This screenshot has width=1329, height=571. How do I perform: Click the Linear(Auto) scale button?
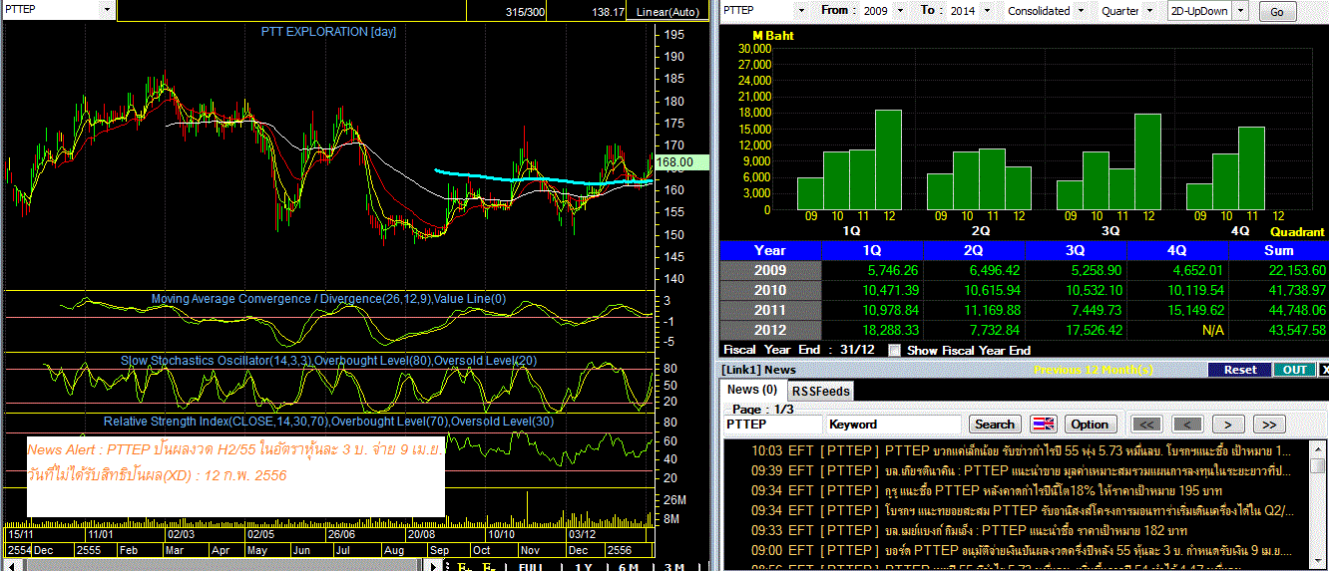tap(667, 12)
